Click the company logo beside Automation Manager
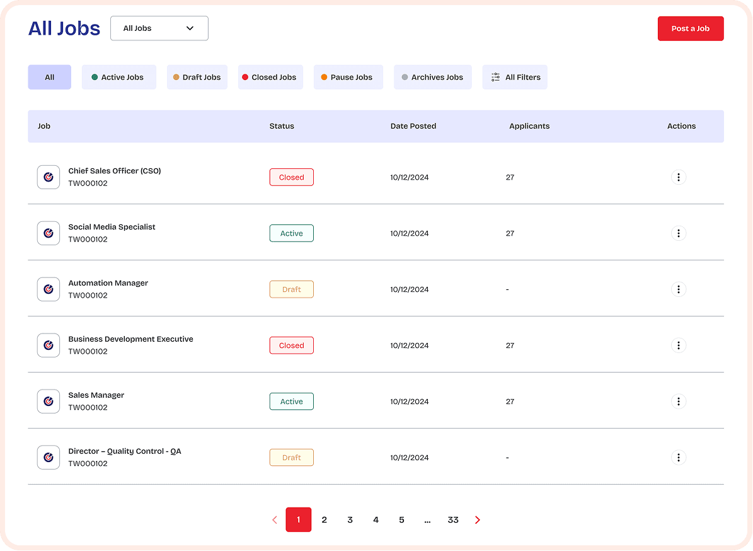The image size is (753, 551). pyautogui.click(x=49, y=289)
